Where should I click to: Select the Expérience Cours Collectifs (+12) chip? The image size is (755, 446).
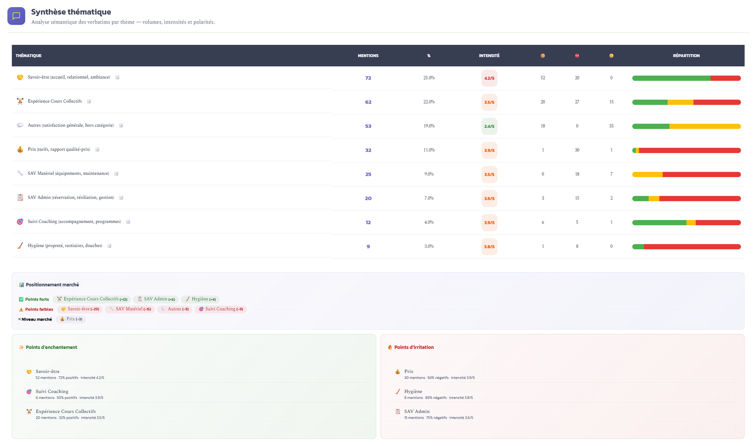(92, 299)
